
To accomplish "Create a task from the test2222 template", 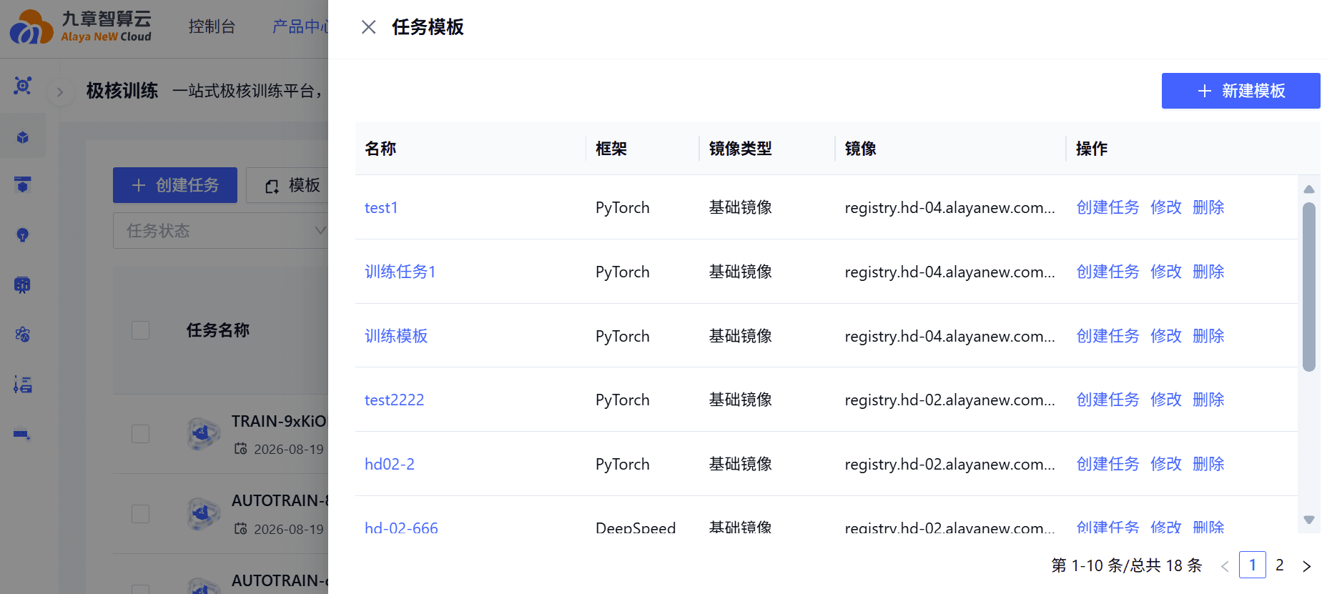I will pyautogui.click(x=1108, y=400).
